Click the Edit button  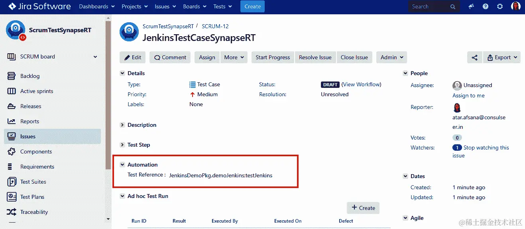click(x=133, y=57)
